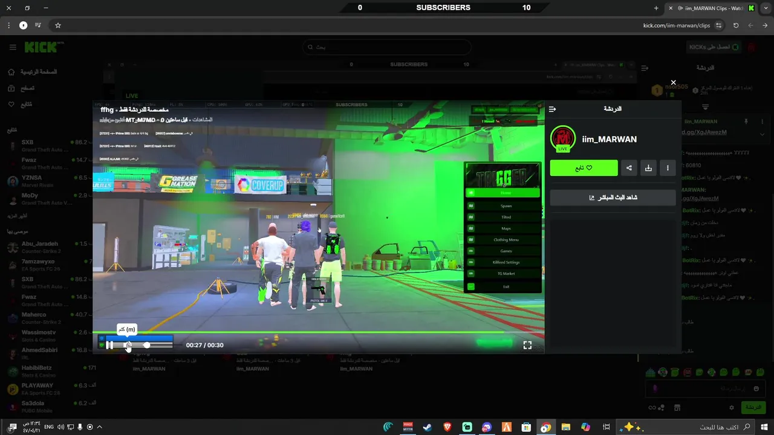The image size is (774, 435).
Task: Send chat with green button
Action: [753, 408]
